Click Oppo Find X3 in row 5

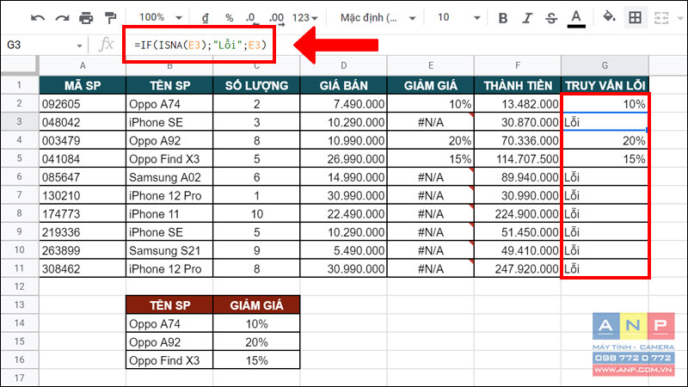coord(169,159)
